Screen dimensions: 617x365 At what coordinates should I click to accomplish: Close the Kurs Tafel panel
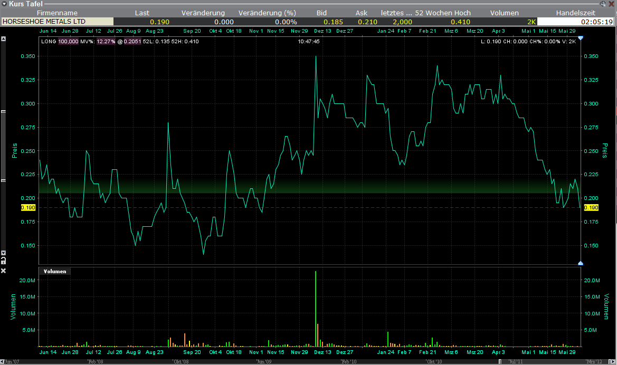click(612, 4)
